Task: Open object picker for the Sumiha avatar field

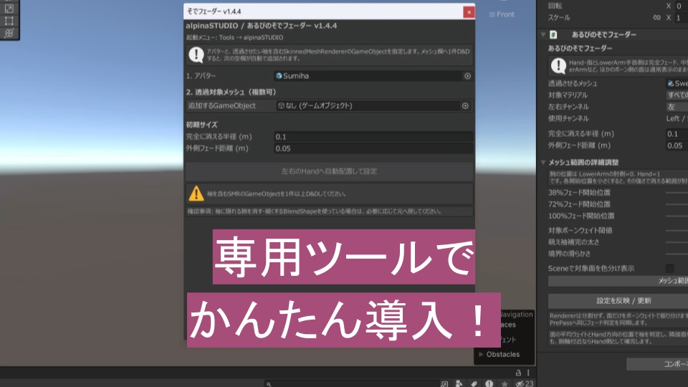Action: click(467, 76)
